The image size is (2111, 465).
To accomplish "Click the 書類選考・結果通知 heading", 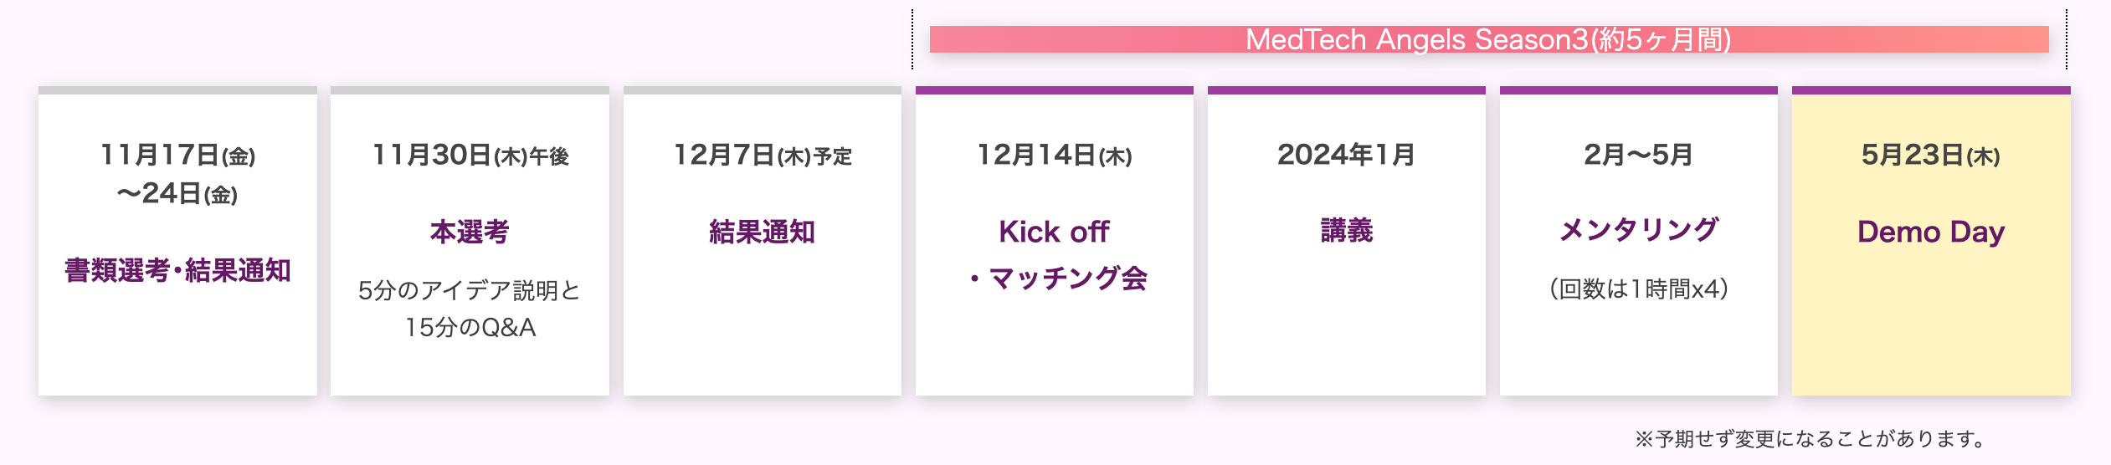I will pos(177,270).
